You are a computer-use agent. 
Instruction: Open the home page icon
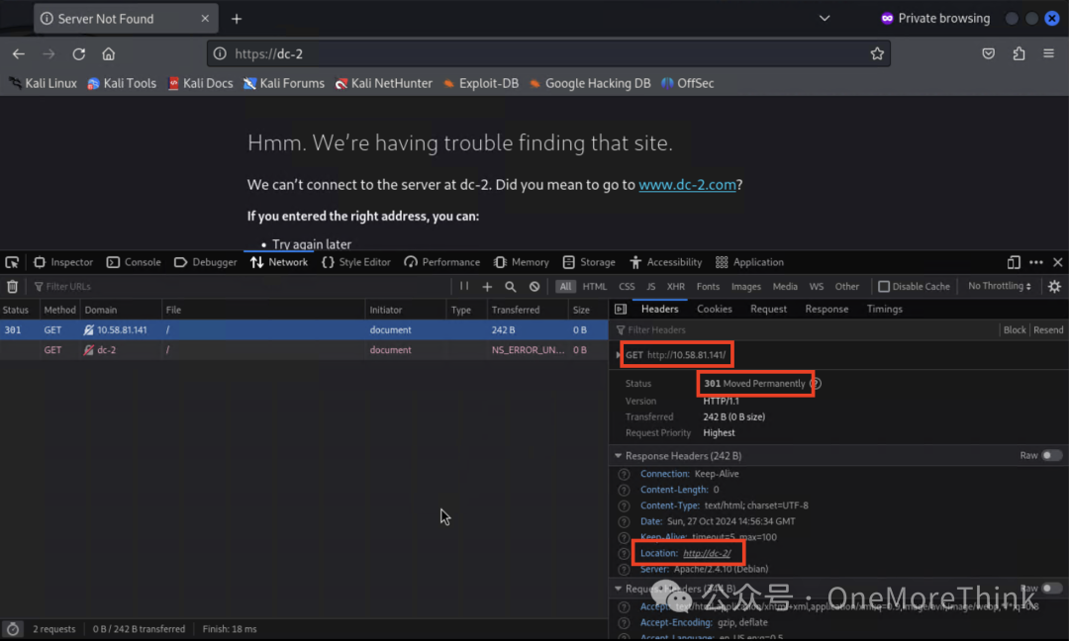(x=109, y=53)
